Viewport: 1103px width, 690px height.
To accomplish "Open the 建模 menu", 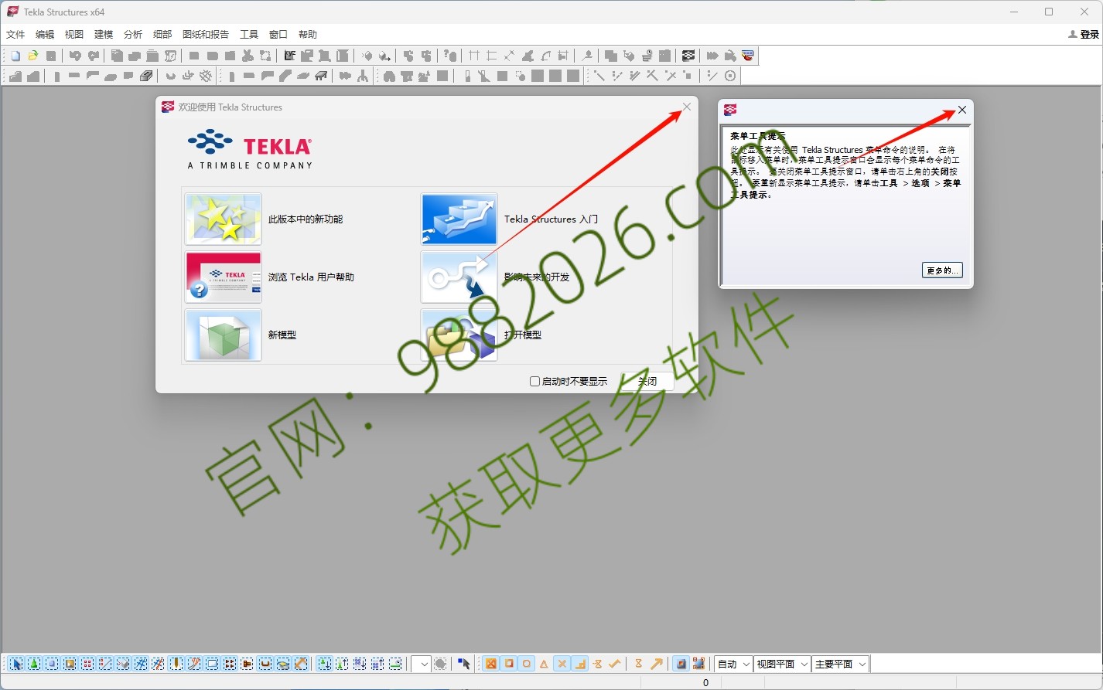I will [104, 34].
